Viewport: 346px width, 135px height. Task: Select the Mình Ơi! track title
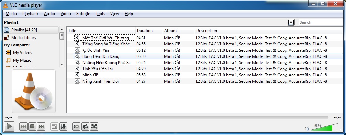tap(90, 75)
